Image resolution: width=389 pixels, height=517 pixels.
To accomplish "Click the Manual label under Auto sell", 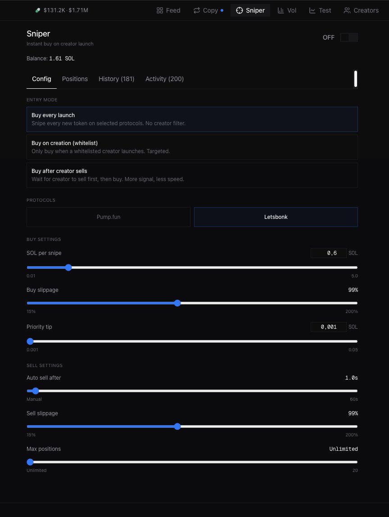I will coord(34,399).
